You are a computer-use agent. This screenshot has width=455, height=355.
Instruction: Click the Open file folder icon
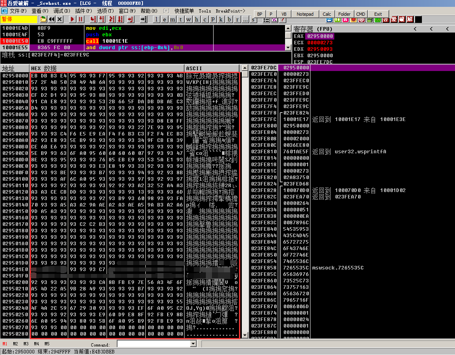(43, 19)
